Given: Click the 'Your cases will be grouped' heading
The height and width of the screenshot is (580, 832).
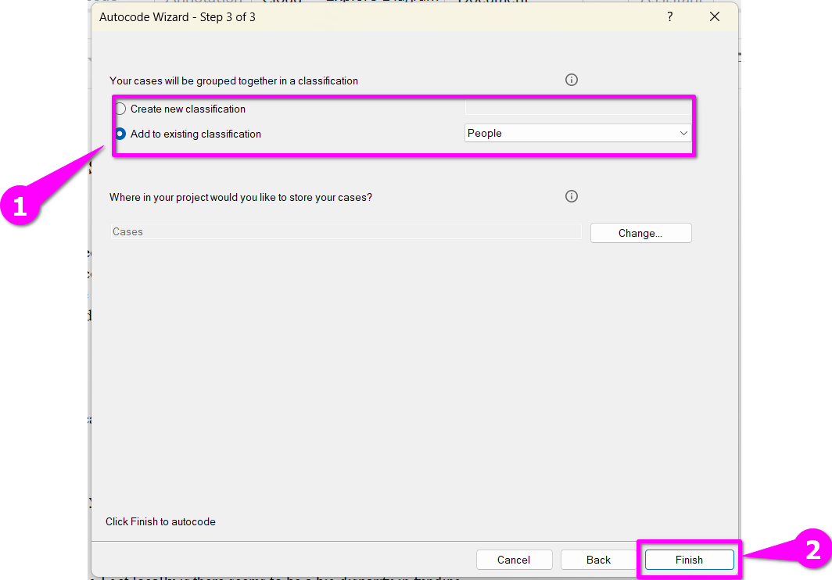Looking at the screenshot, I should click(x=234, y=81).
